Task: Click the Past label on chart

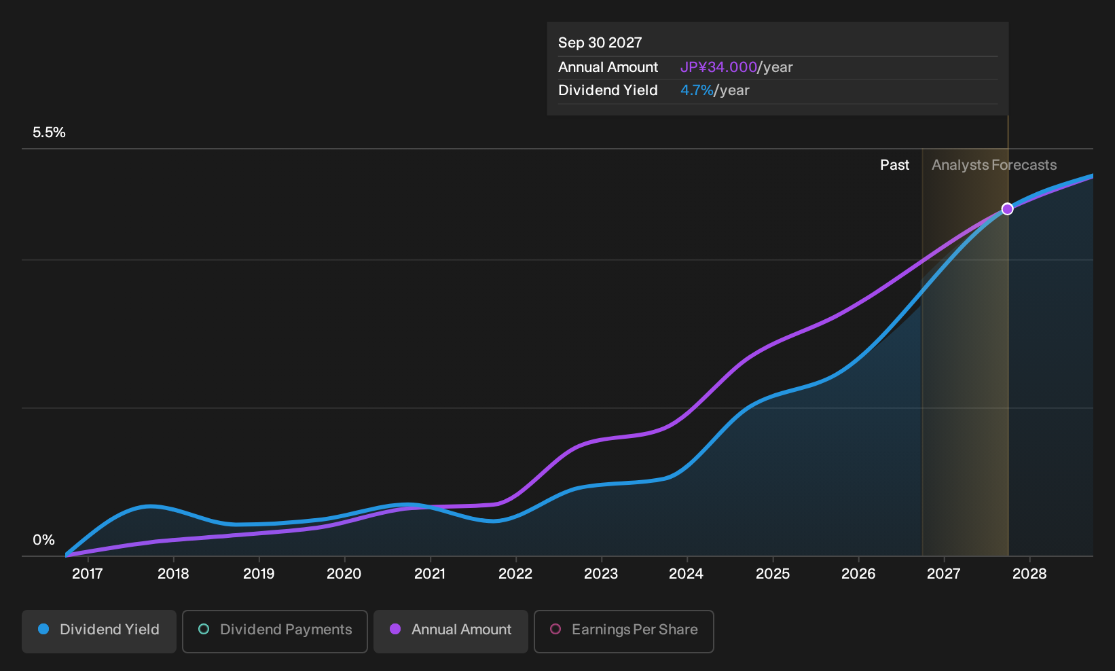Action: [895, 165]
